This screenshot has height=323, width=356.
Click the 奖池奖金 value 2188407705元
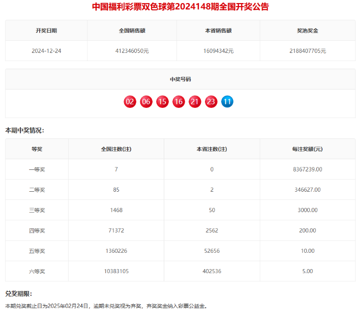(x=308, y=51)
